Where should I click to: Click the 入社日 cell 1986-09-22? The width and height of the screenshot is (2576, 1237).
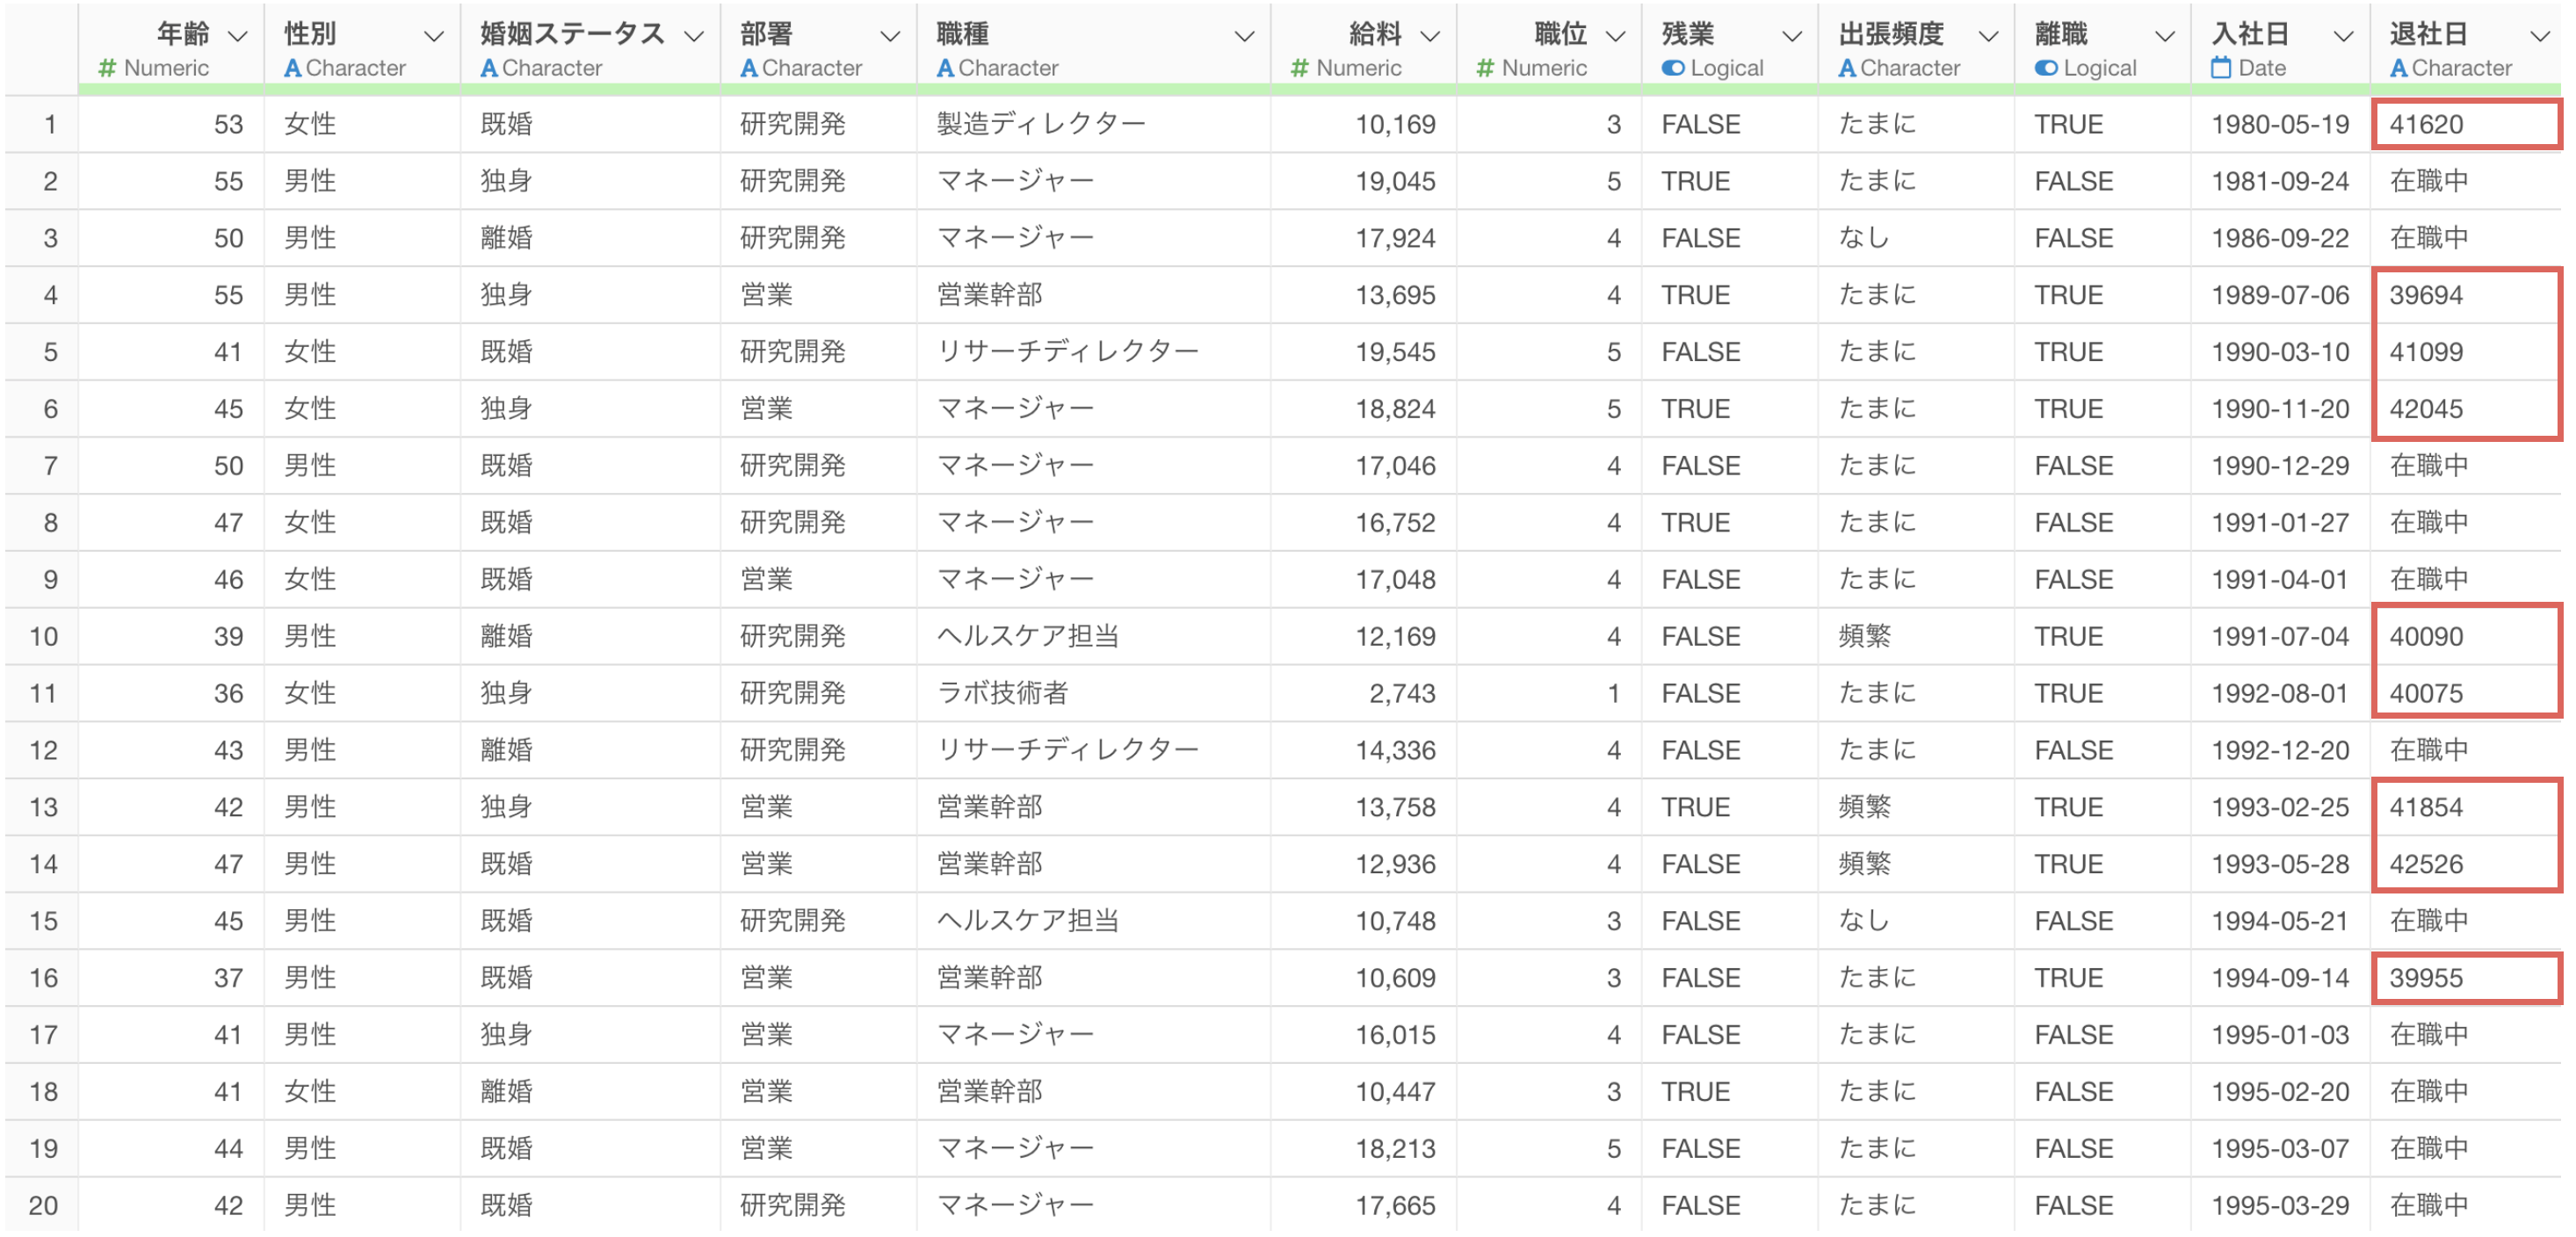click(x=2280, y=238)
